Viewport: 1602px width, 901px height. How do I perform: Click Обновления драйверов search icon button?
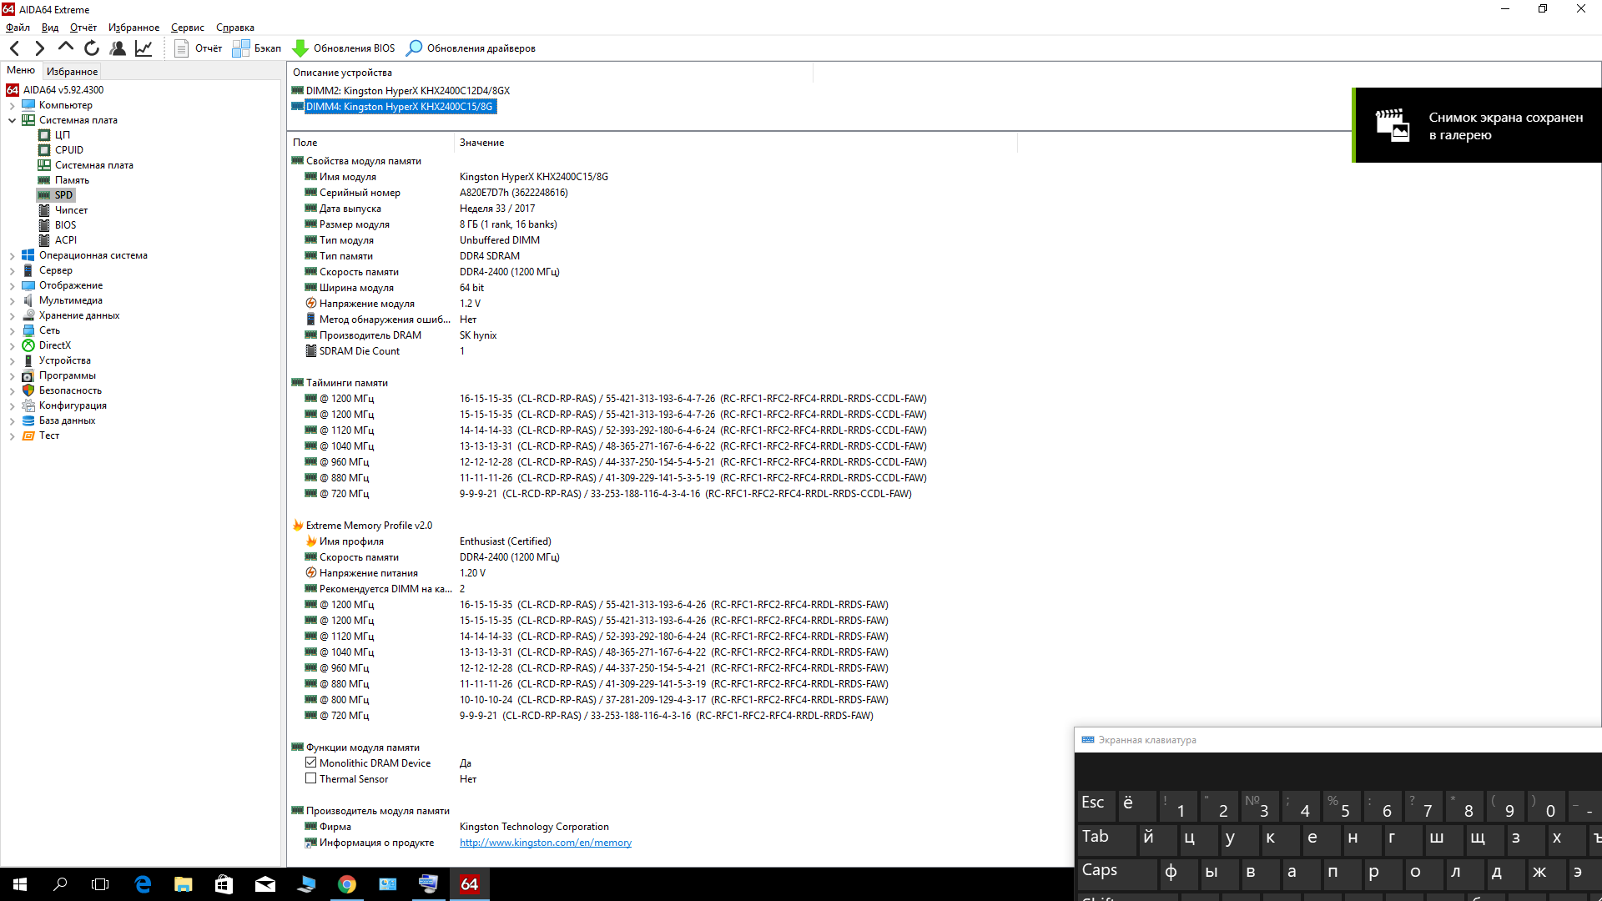tap(471, 48)
